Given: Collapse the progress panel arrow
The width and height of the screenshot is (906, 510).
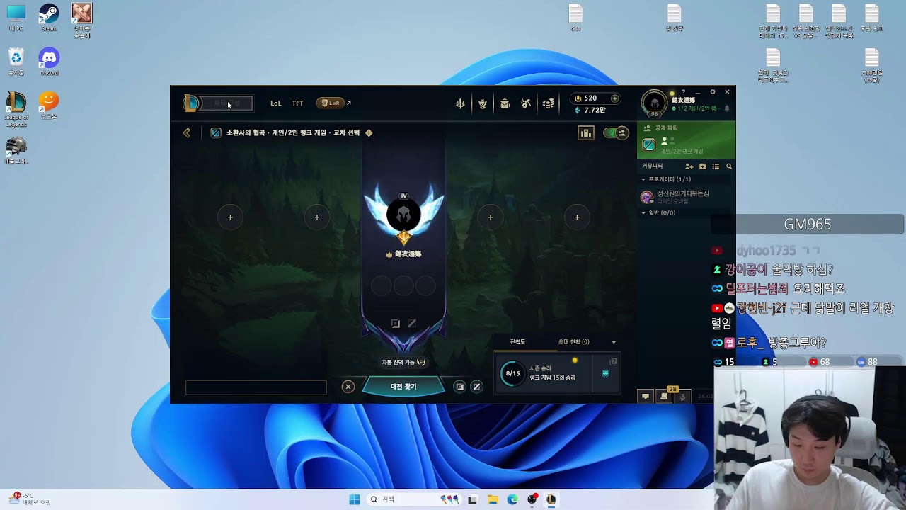Looking at the screenshot, I should pos(614,342).
